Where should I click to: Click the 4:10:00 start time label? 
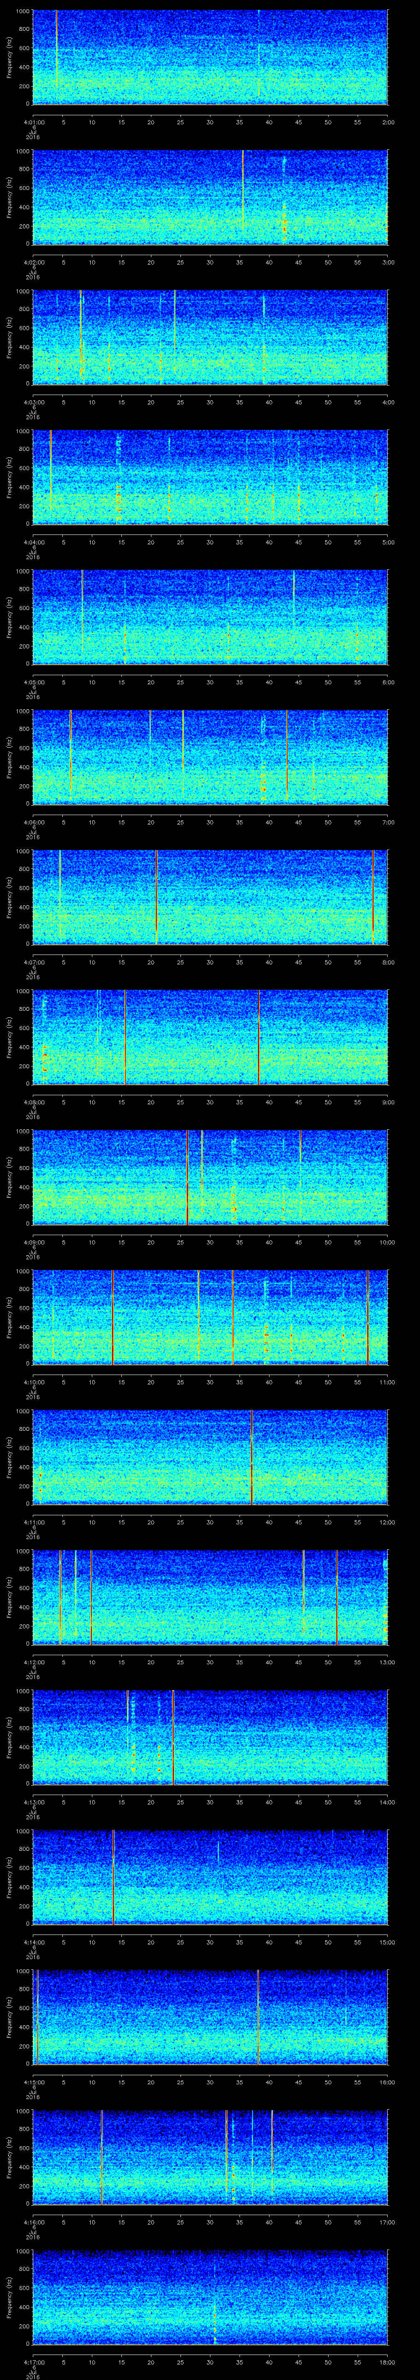(x=33, y=1382)
